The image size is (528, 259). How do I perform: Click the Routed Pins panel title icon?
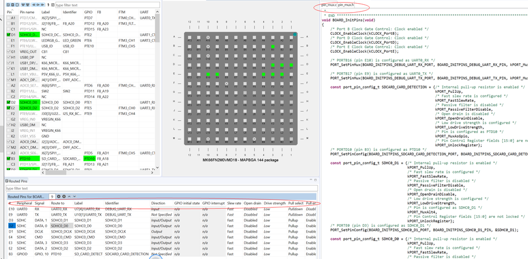6,181
